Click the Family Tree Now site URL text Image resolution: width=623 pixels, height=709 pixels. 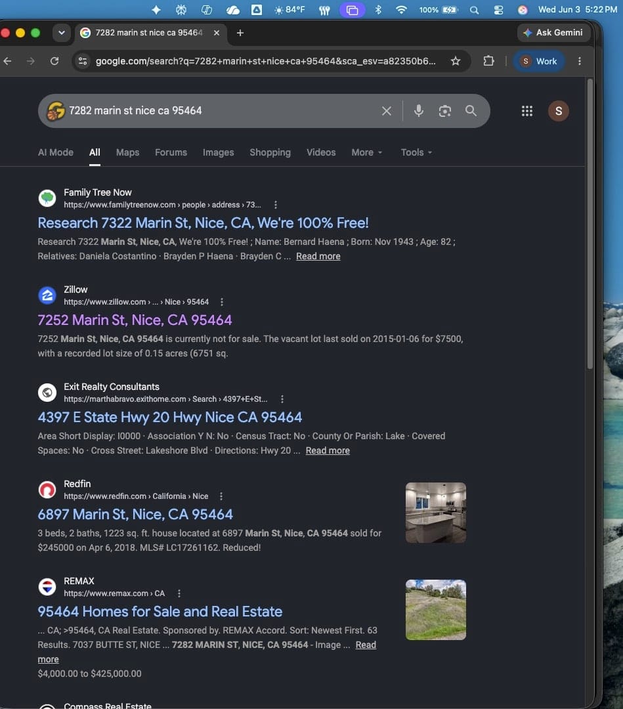(162, 205)
